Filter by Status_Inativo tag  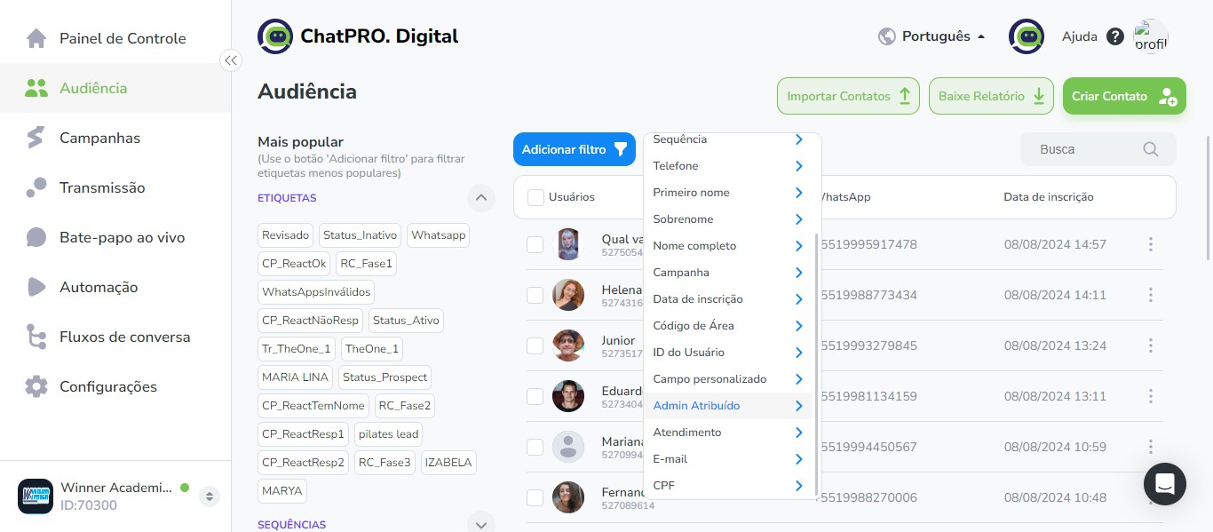coord(360,235)
